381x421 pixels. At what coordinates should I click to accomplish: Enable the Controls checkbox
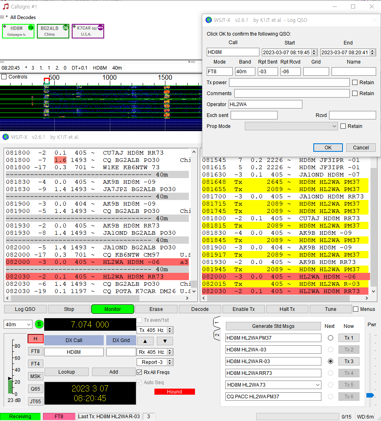point(4,77)
